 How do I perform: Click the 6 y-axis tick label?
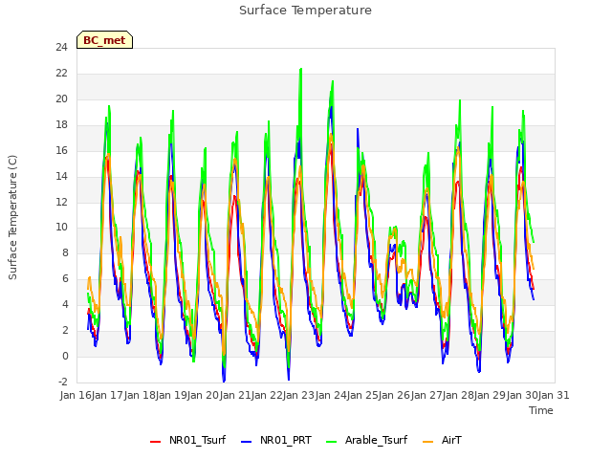pyautogui.click(x=65, y=279)
